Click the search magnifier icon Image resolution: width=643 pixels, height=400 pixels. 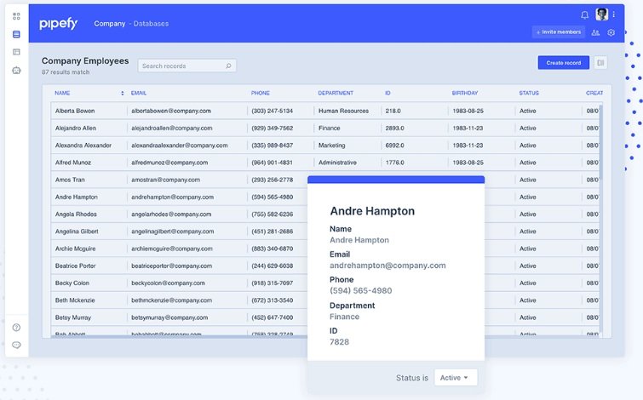tap(228, 66)
